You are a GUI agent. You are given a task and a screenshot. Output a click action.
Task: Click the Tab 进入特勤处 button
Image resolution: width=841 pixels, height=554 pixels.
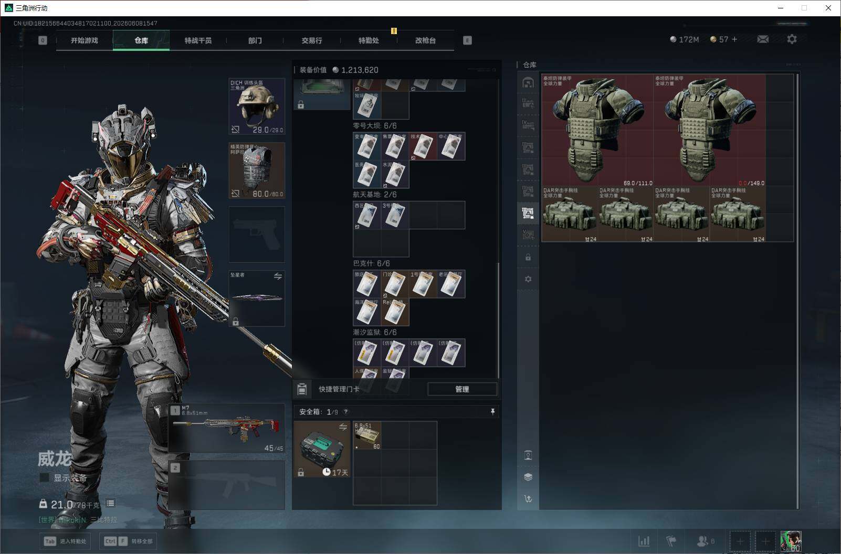[65, 541]
